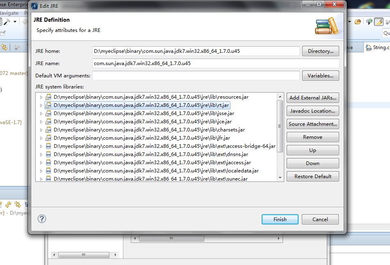Expand the jaccess.jar tree node

41,163
